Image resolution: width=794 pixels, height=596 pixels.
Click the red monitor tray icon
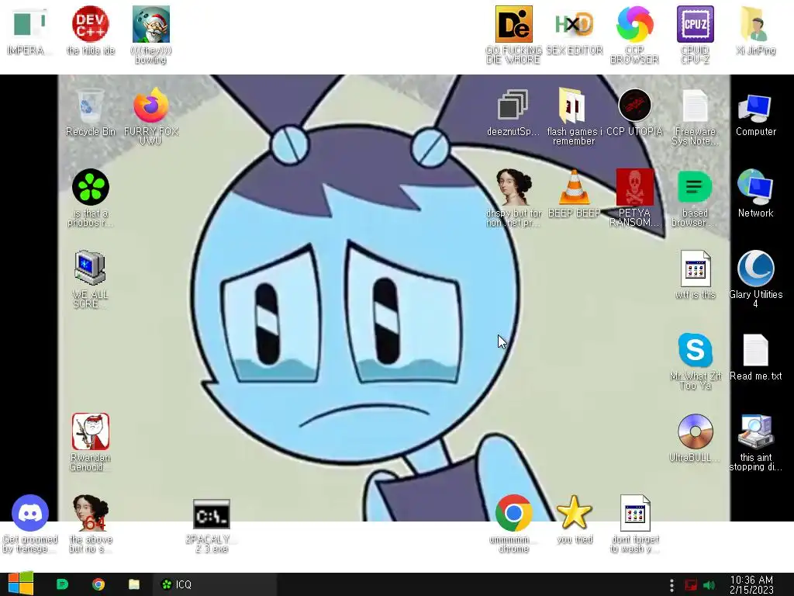coord(691,585)
